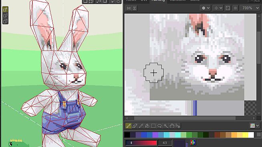Activate the highlighted draw mode in 3D view

click(x=5, y=9)
